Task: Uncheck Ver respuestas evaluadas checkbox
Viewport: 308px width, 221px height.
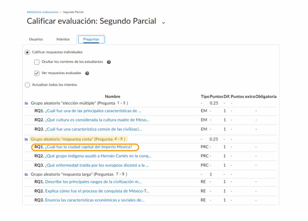Action: coord(37,73)
